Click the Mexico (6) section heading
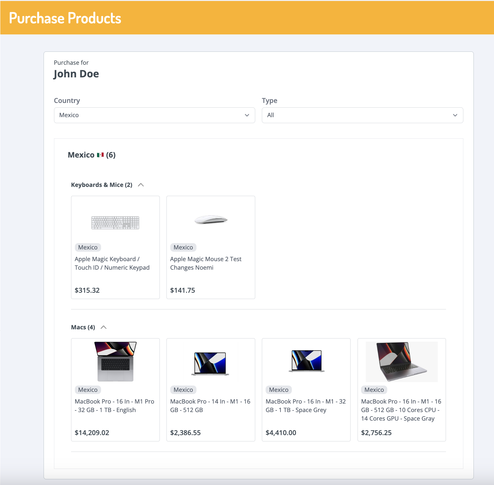The image size is (494, 485). pos(91,155)
